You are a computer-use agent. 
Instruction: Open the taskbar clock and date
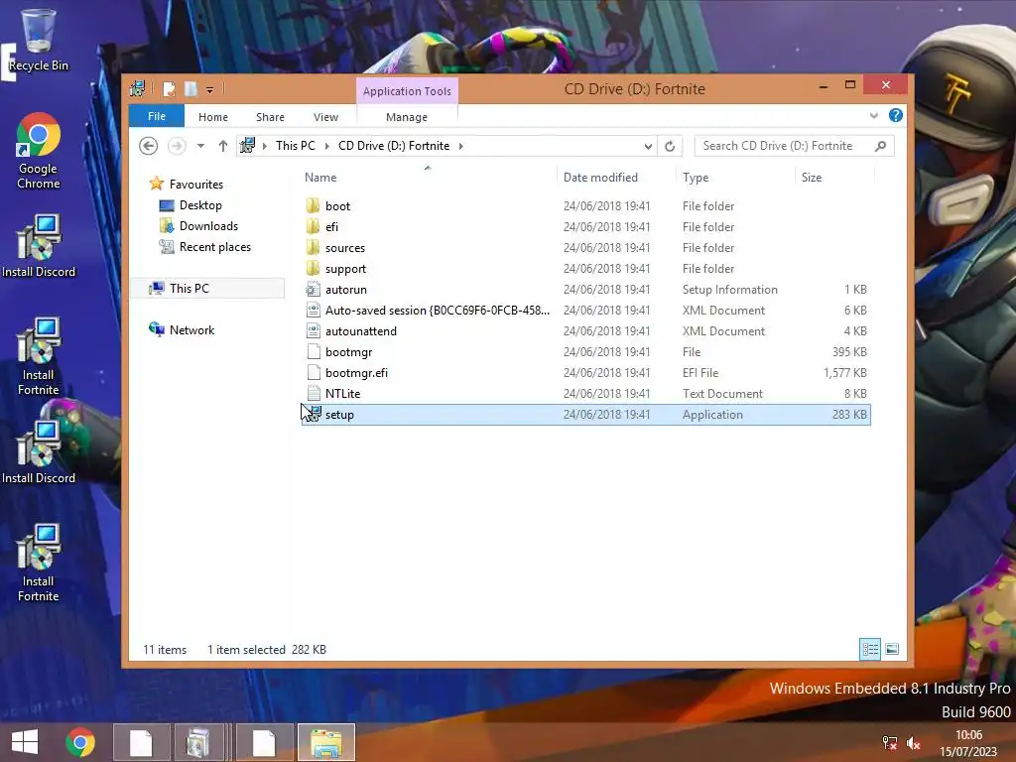pos(968,743)
